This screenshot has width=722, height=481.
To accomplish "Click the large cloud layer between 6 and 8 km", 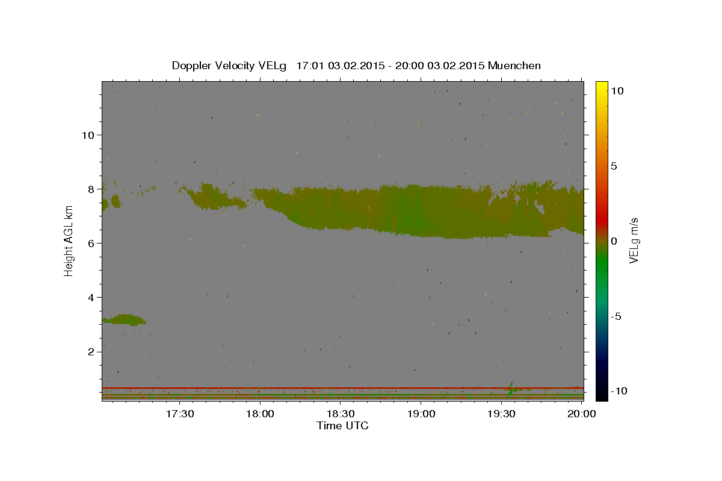I will 421,212.
